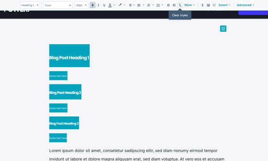Screen dimensions: 268x161
Task: Click 'Some text here' under Heading 1
Action: tap(58, 76)
